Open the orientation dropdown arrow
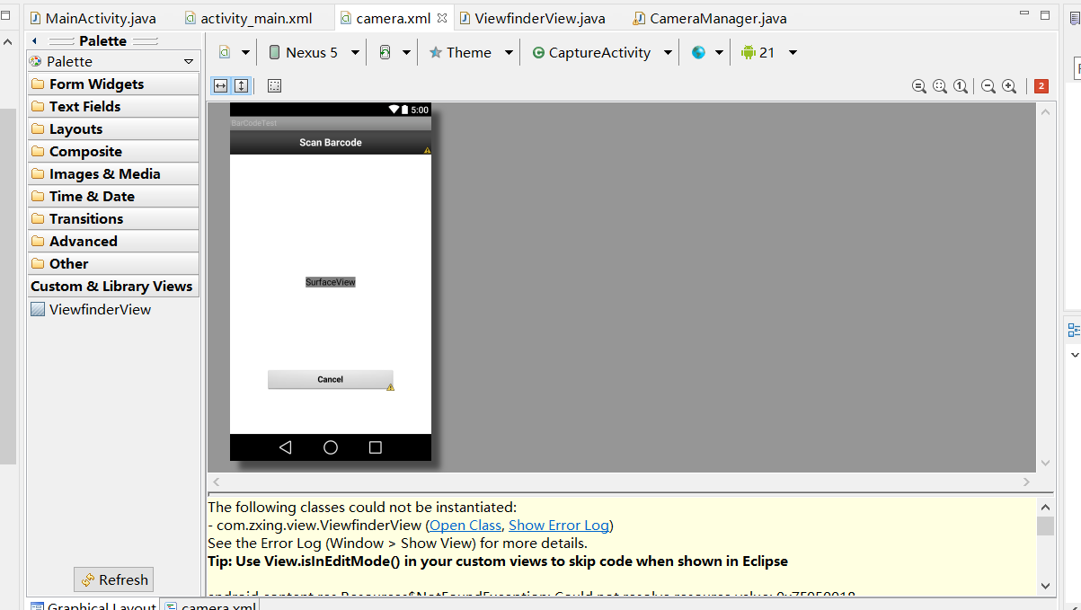1081x610 pixels. click(x=406, y=53)
